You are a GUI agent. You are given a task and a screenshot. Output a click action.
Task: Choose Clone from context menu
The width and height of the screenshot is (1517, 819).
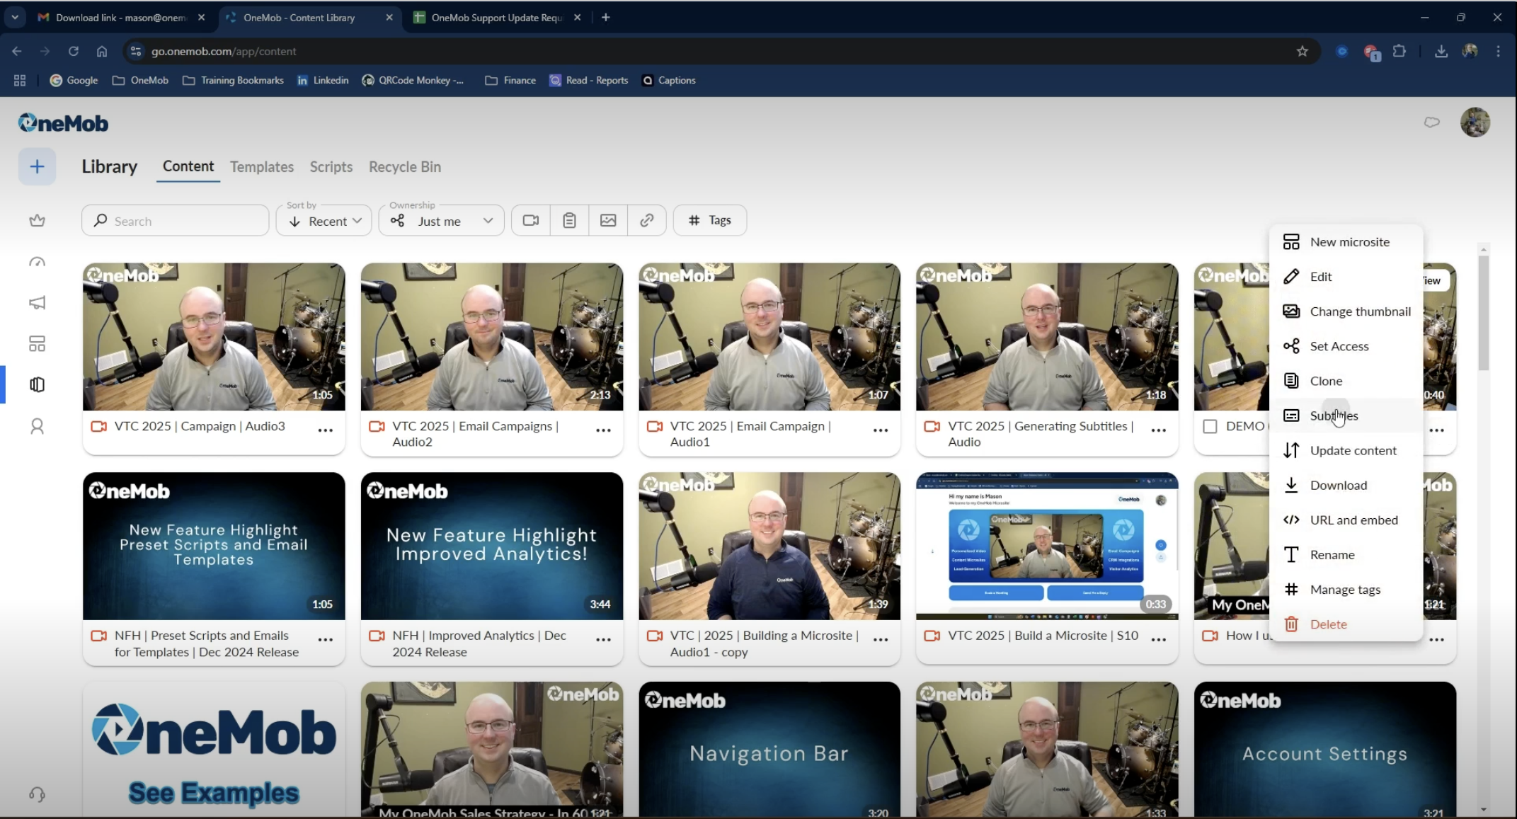coord(1346,380)
